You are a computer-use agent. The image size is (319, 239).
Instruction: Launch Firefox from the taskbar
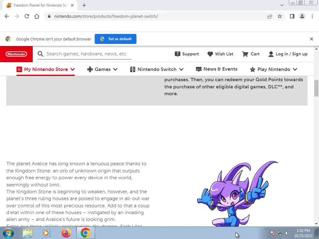coord(66,233)
